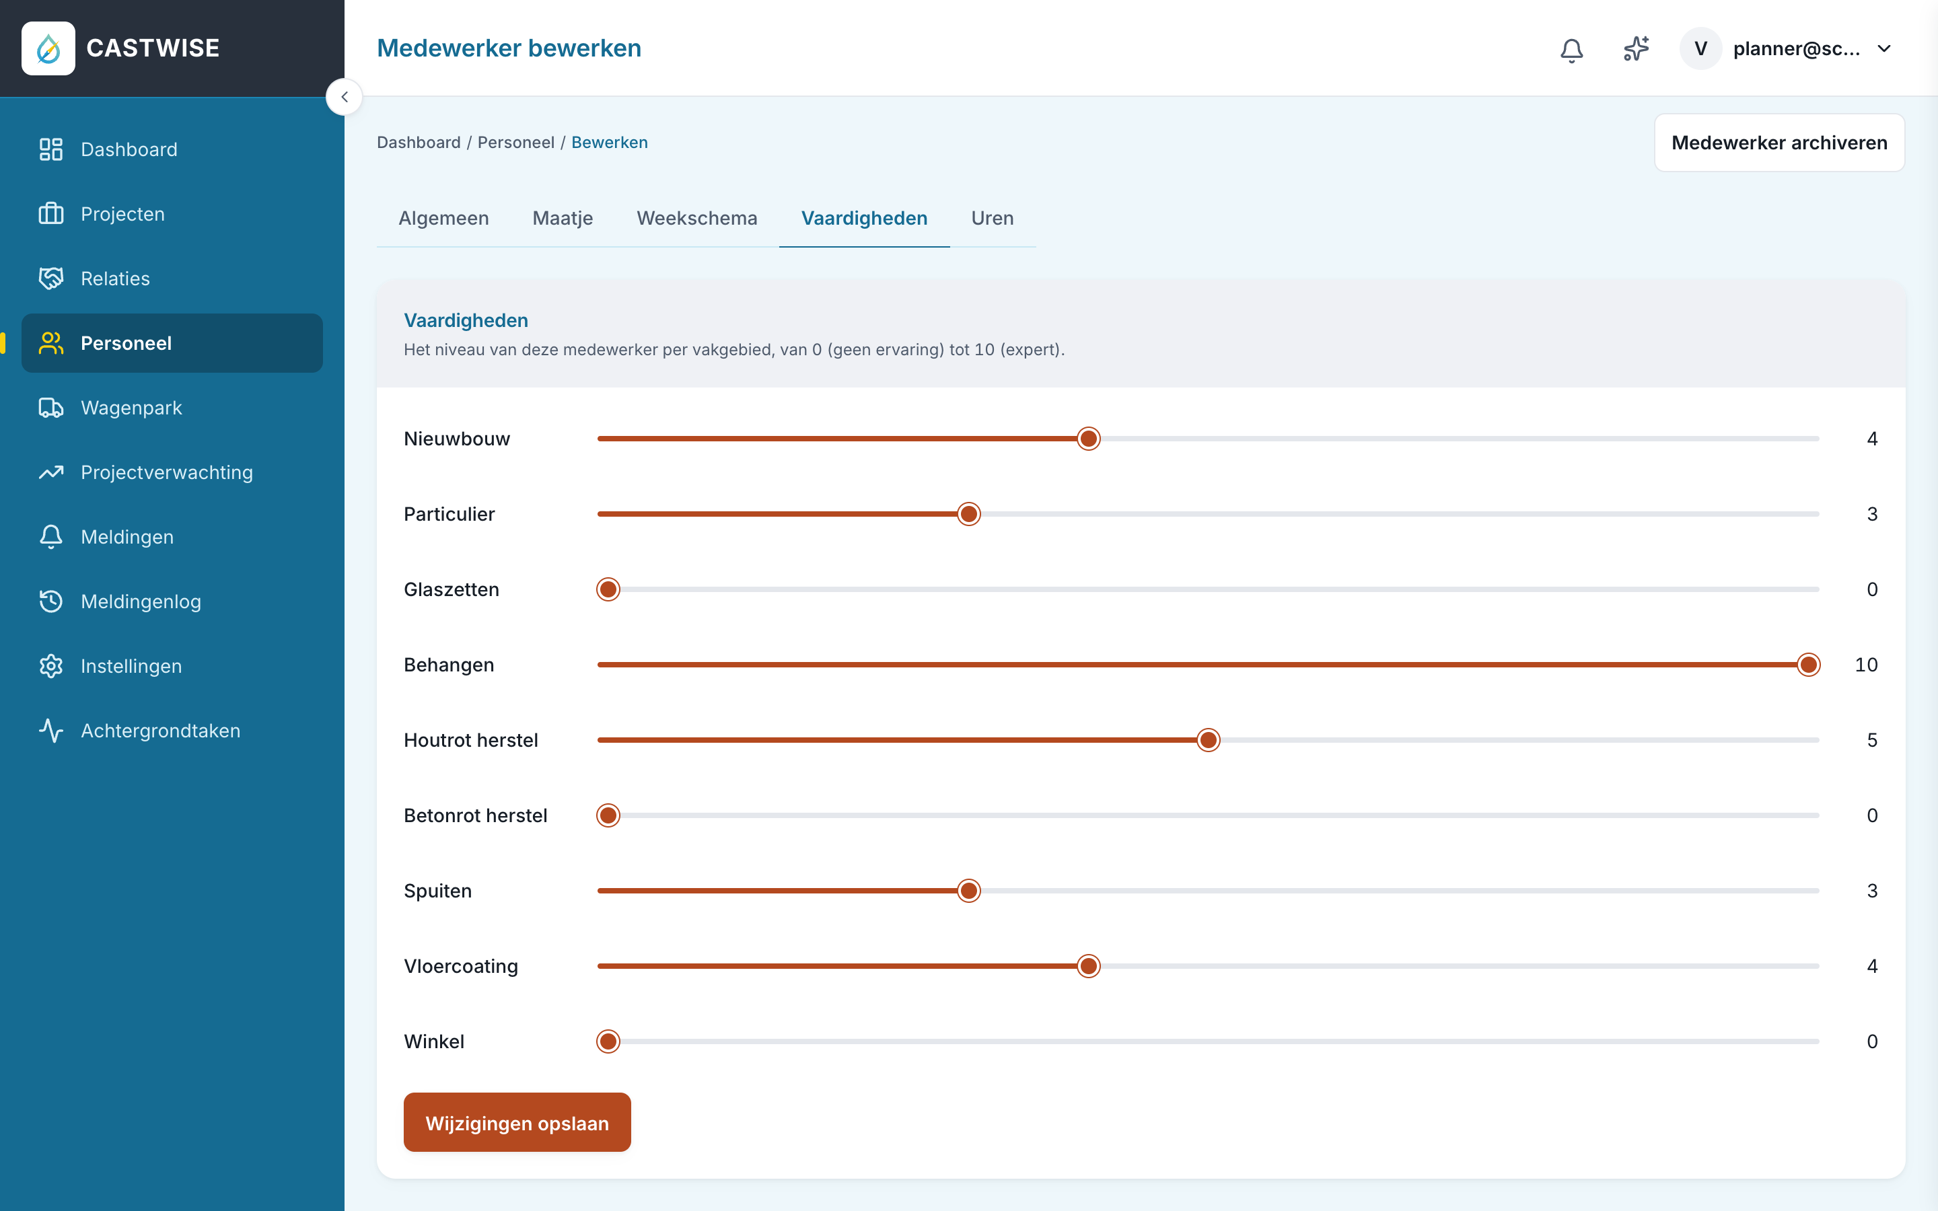This screenshot has height=1211, width=1938.
Task: Click the Houtrot herstel value 5
Action: (1871, 740)
